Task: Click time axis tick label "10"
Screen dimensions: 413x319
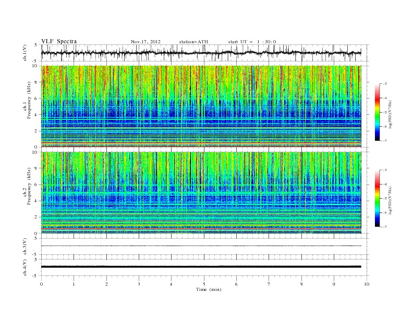Action: (x=367, y=284)
